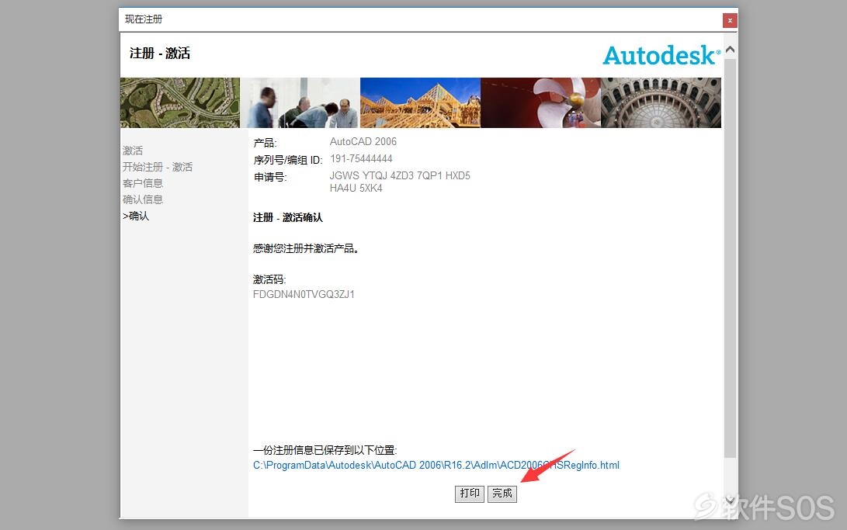Click the 完成 (Finish) button
Image resolution: width=847 pixels, height=530 pixels.
coord(502,494)
